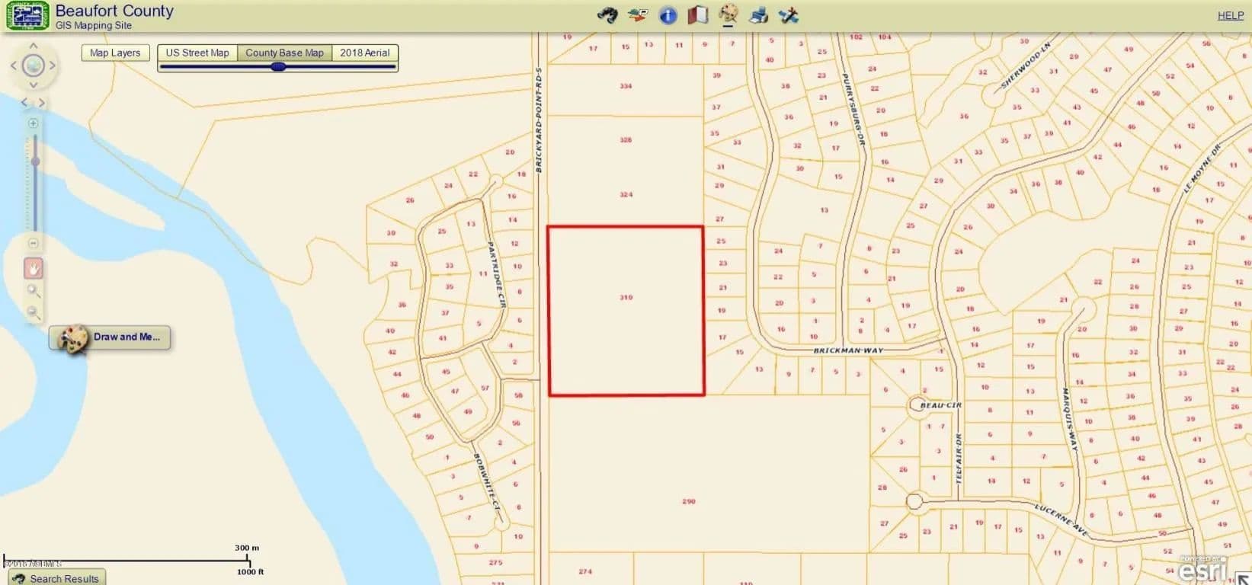The height and width of the screenshot is (585, 1252).
Task: Pan map up with the north arrow
Action: 34,47
